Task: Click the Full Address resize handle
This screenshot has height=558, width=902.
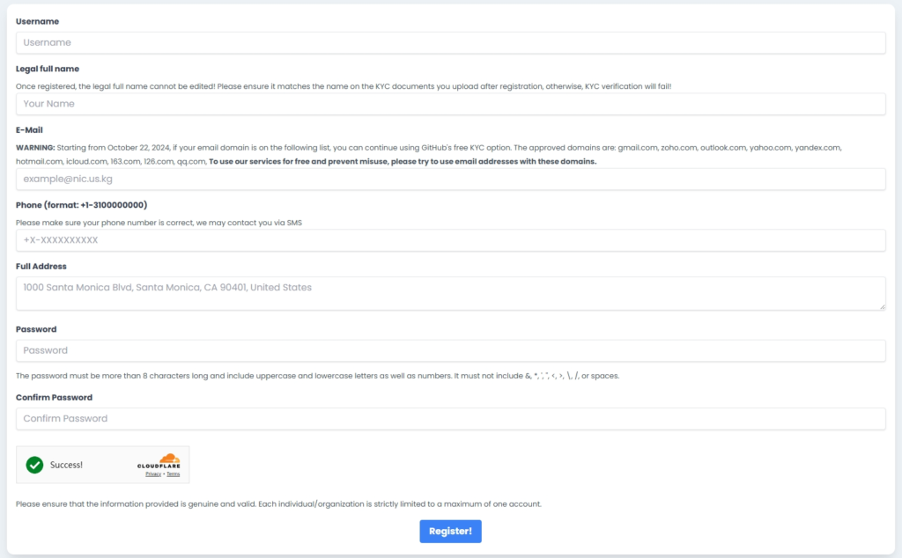Action: click(882, 305)
